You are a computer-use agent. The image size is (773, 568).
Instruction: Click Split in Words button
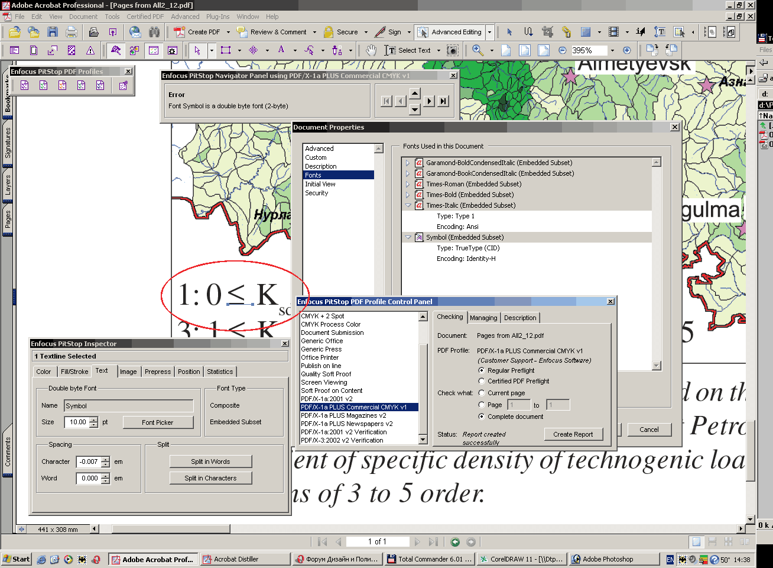210,461
